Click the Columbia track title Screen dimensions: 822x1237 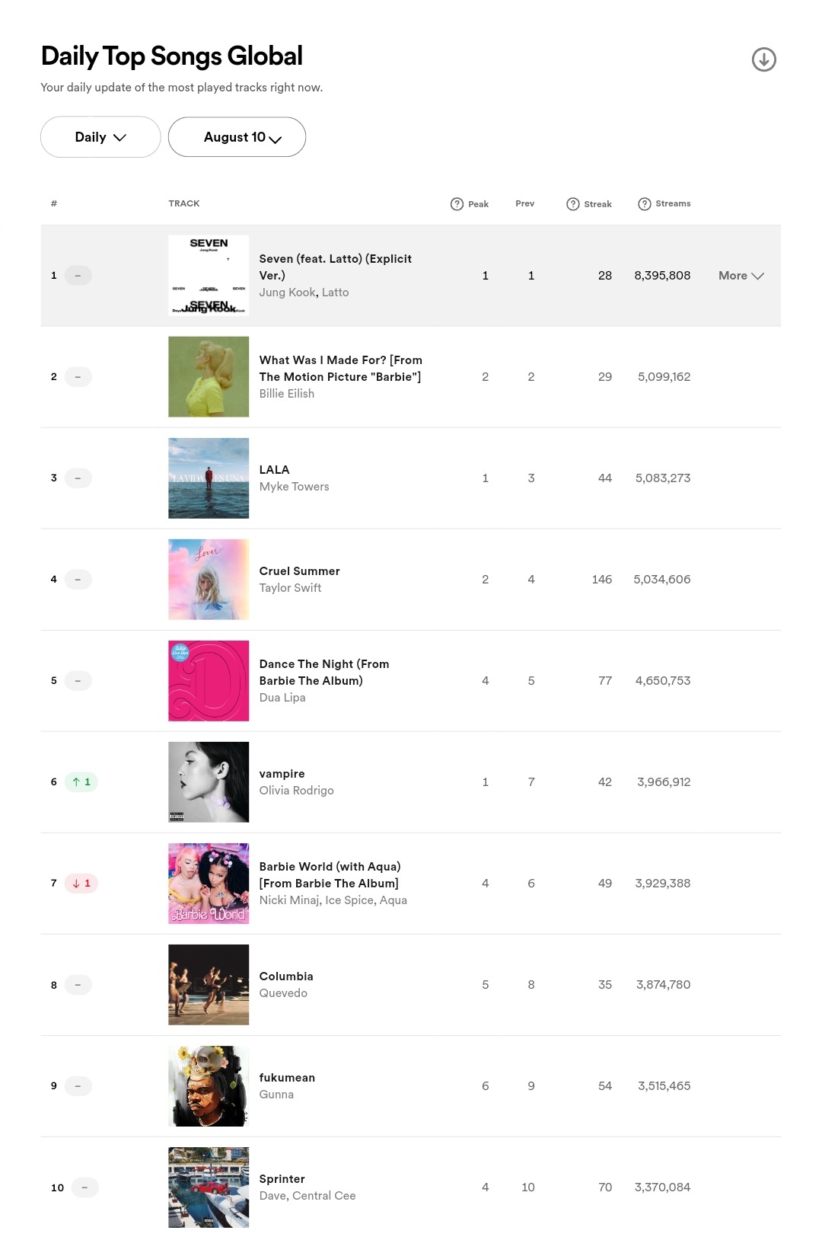click(286, 976)
